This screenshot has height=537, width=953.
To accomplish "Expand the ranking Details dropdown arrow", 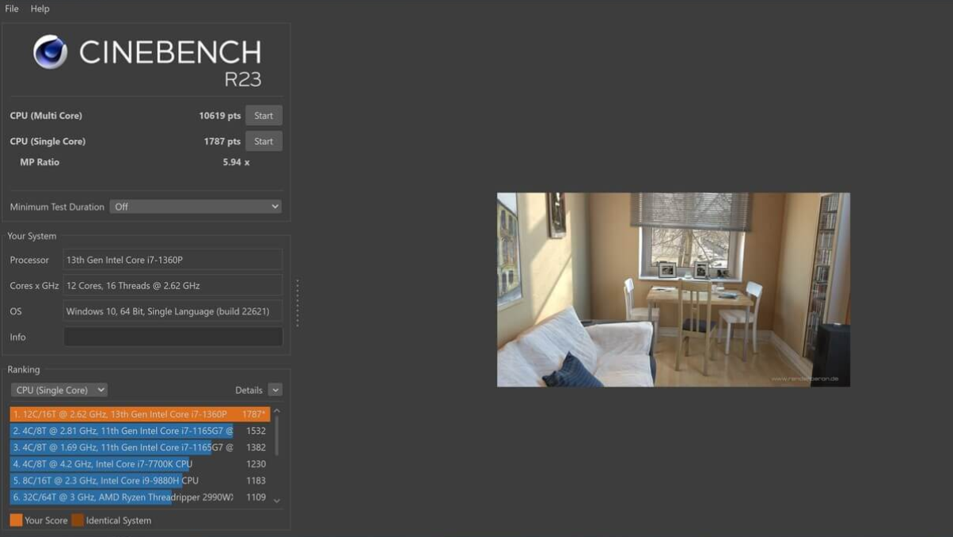I will pos(275,390).
